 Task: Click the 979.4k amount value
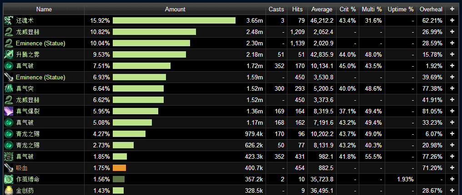coord(254,134)
